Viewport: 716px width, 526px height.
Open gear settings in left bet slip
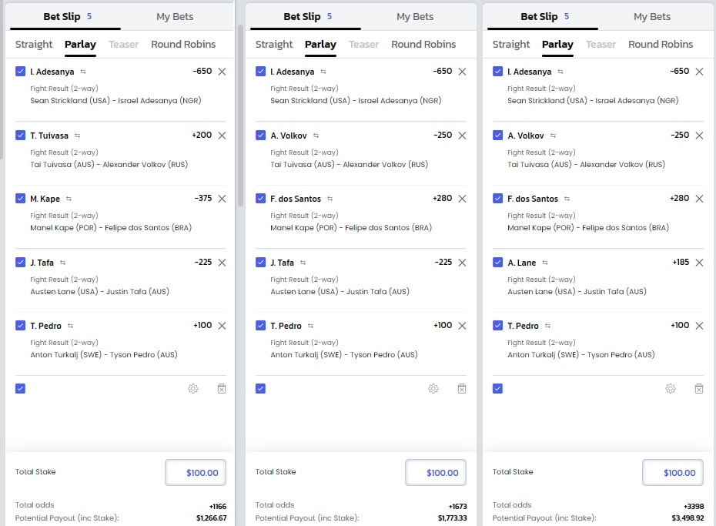(193, 389)
